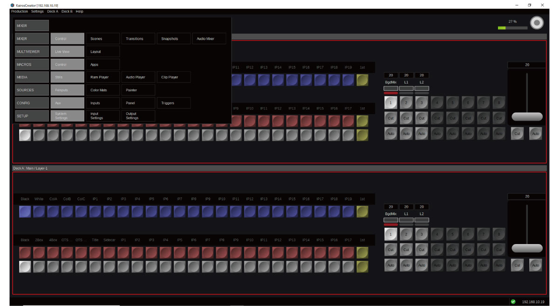559x306 pixels.
Task: Open the Settings menu
Action: pos(37,11)
